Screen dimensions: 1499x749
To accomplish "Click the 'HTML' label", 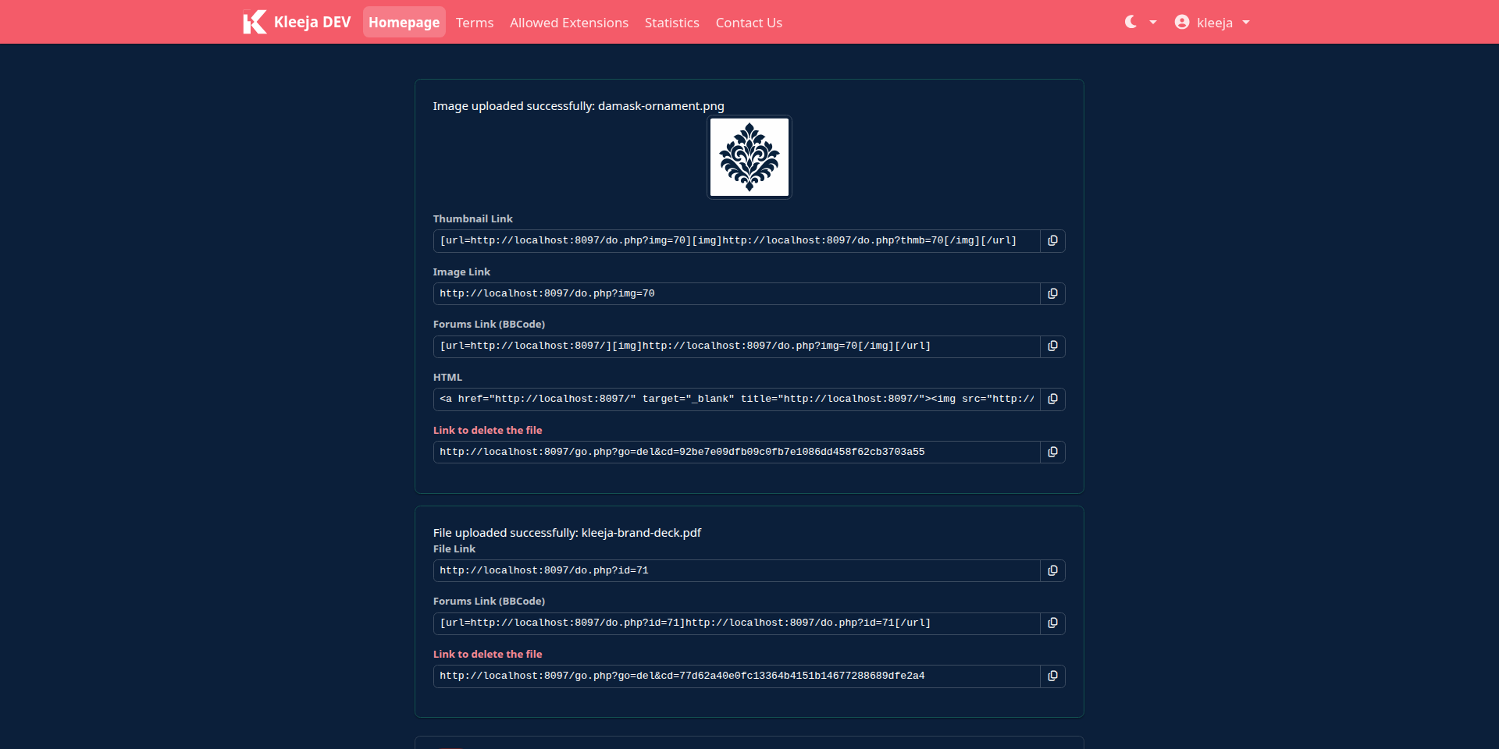I will pyautogui.click(x=447, y=378).
